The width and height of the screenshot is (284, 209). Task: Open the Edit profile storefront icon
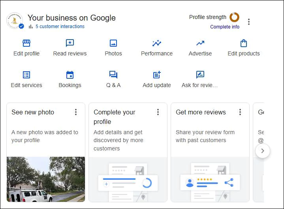click(26, 43)
